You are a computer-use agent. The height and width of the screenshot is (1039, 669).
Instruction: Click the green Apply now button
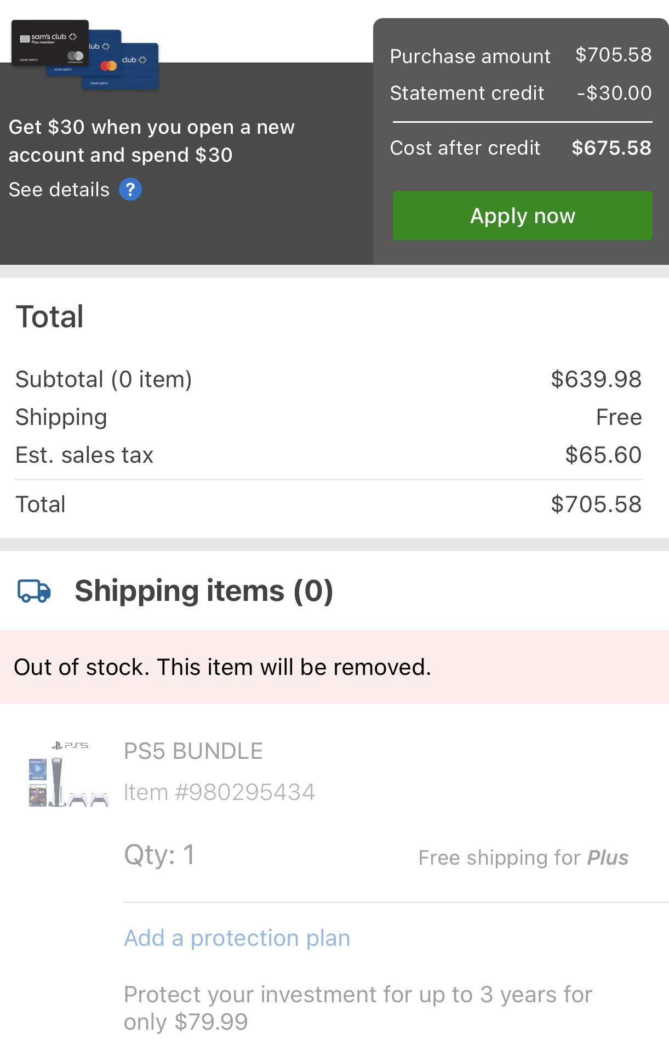point(522,215)
